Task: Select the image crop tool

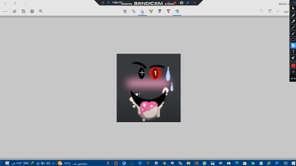Action: 125,11
